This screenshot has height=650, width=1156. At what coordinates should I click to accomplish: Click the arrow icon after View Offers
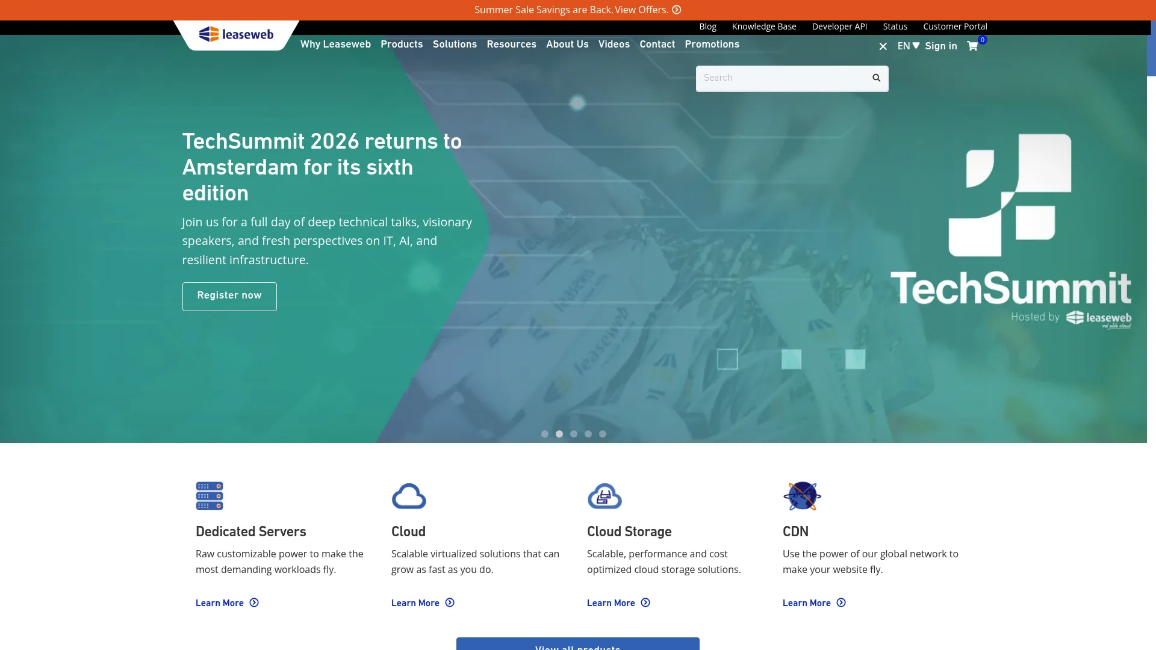click(677, 10)
